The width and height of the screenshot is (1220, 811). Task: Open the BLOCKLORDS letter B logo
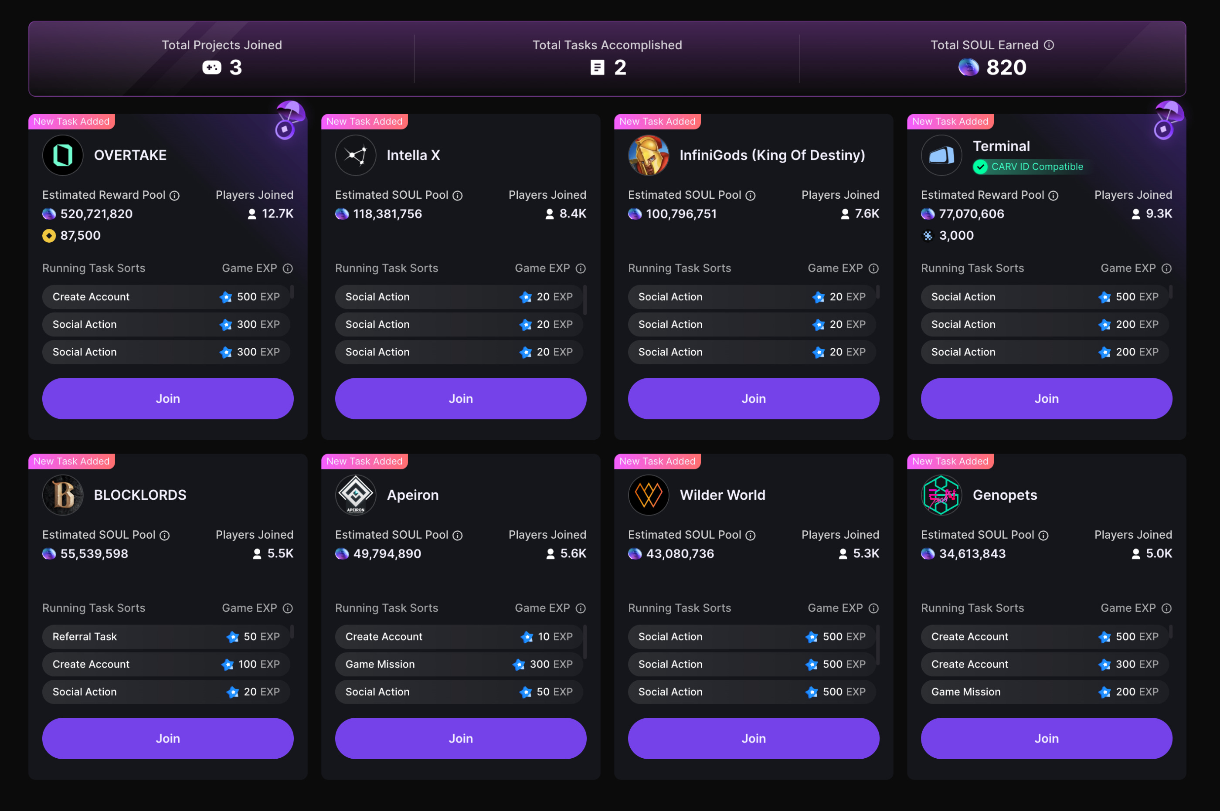[63, 495]
